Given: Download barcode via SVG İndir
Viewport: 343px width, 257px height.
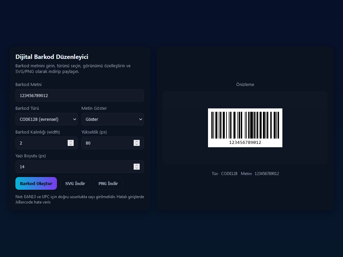Looking at the screenshot, I should tap(75, 183).
